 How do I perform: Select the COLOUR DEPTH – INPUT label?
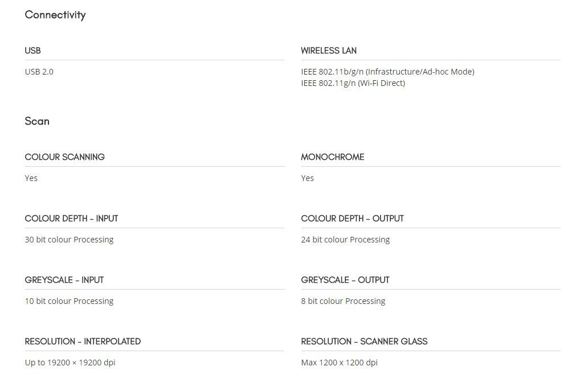[71, 219]
